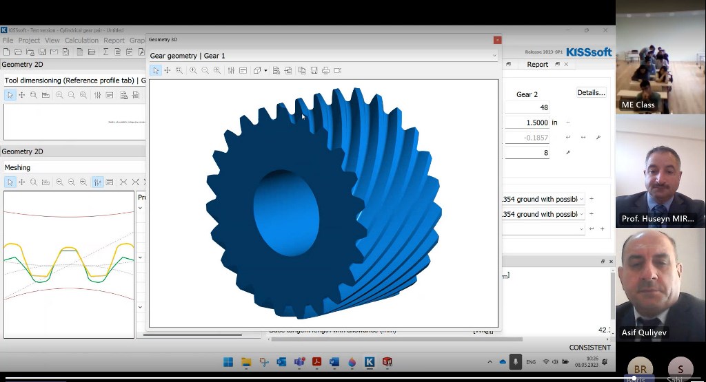Click the Gear 2 value field showing 1.5000
The width and height of the screenshot is (706, 382).
527,123
